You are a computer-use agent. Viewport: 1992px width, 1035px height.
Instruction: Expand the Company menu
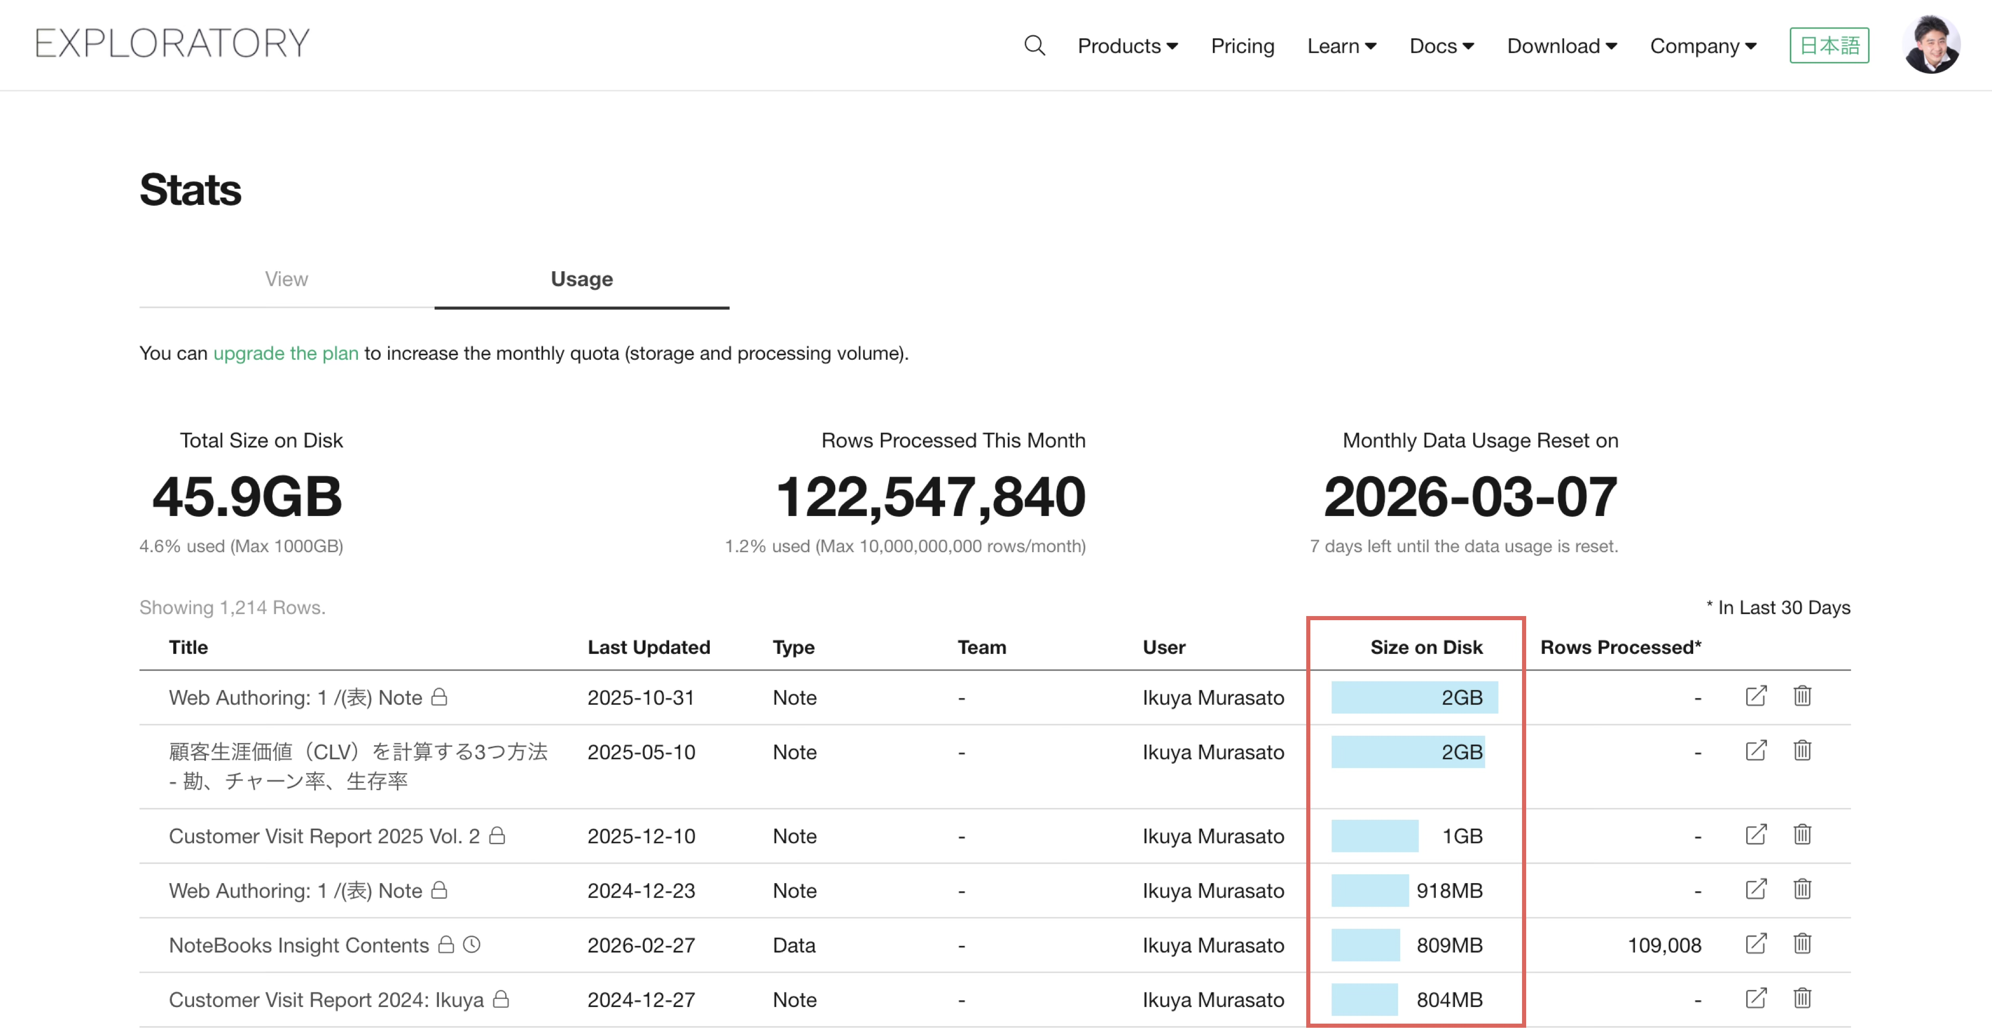tap(1703, 46)
